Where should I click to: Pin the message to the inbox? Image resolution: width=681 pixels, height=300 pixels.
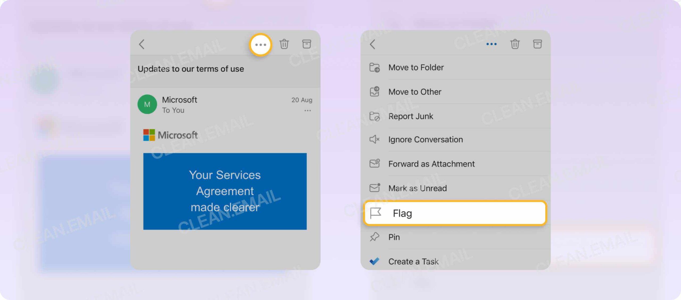[394, 237]
